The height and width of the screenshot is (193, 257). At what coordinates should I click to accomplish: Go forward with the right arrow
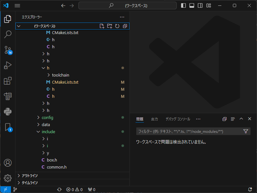[x=72, y=6]
